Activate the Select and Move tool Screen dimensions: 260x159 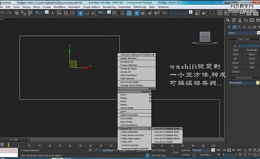coord(80,13)
